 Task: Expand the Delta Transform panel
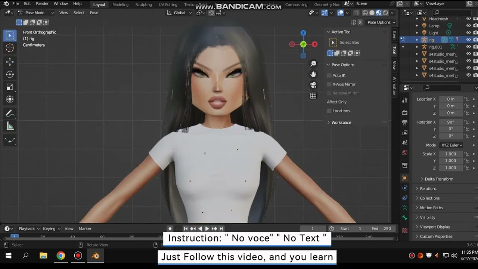coord(439,179)
